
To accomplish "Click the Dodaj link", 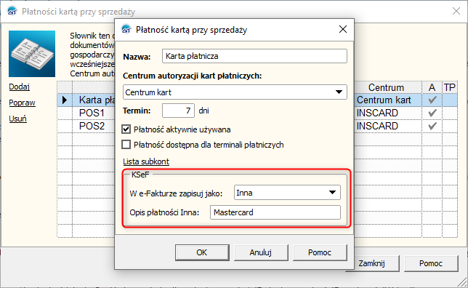I will click(x=19, y=87).
